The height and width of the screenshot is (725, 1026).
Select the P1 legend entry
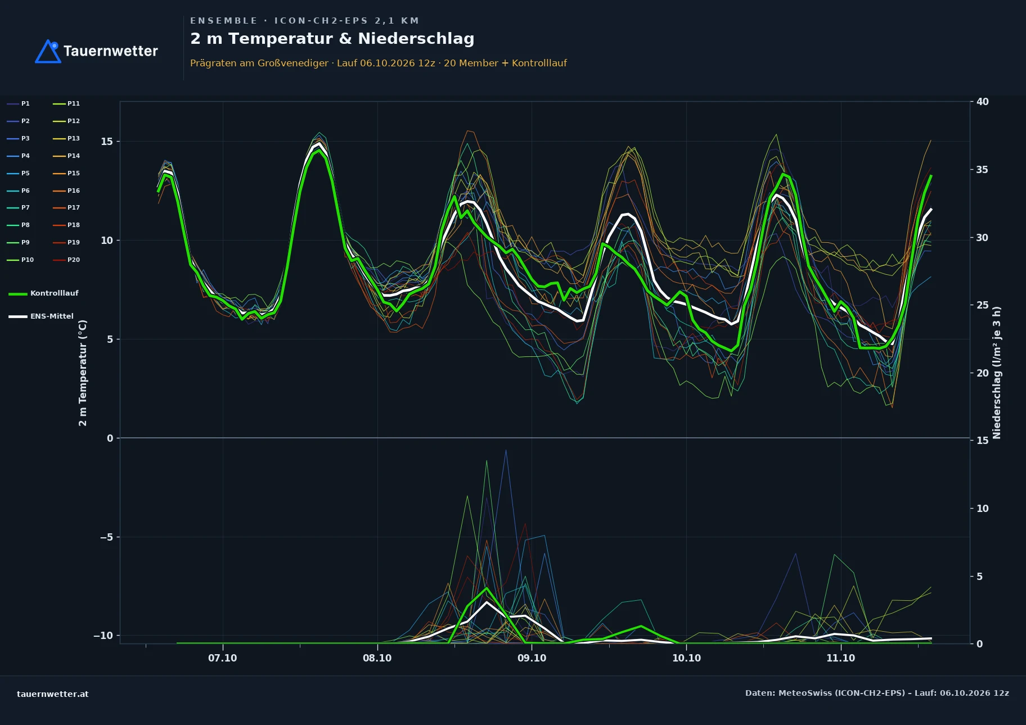(x=19, y=103)
